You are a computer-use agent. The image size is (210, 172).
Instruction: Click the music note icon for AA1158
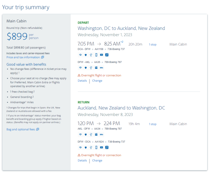click(x=107, y=55)
